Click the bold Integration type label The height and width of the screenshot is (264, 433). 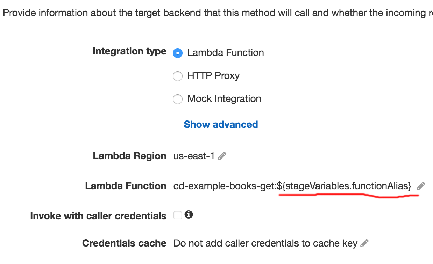click(129, 51)
